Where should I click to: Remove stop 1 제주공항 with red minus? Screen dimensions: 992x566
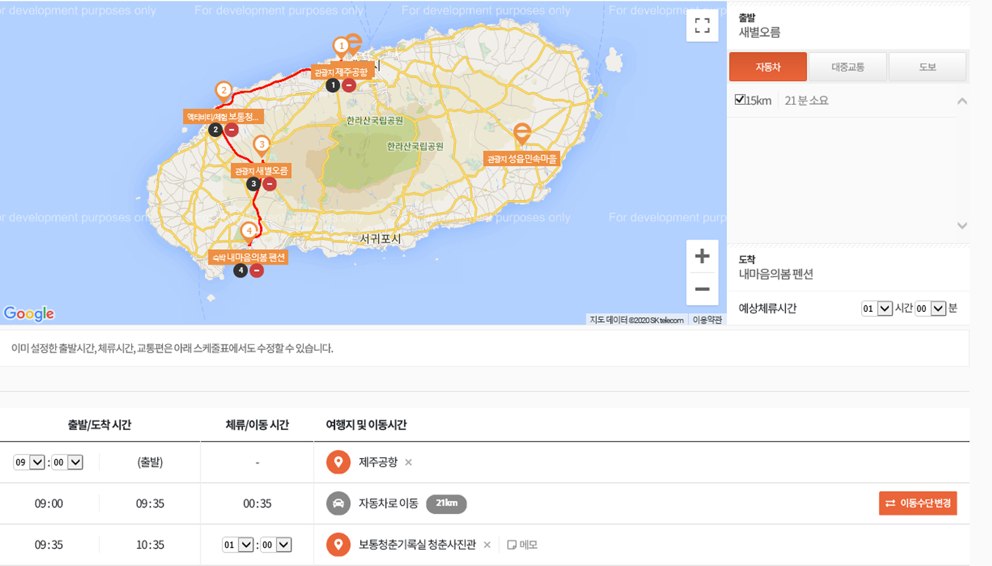(349, 85)
